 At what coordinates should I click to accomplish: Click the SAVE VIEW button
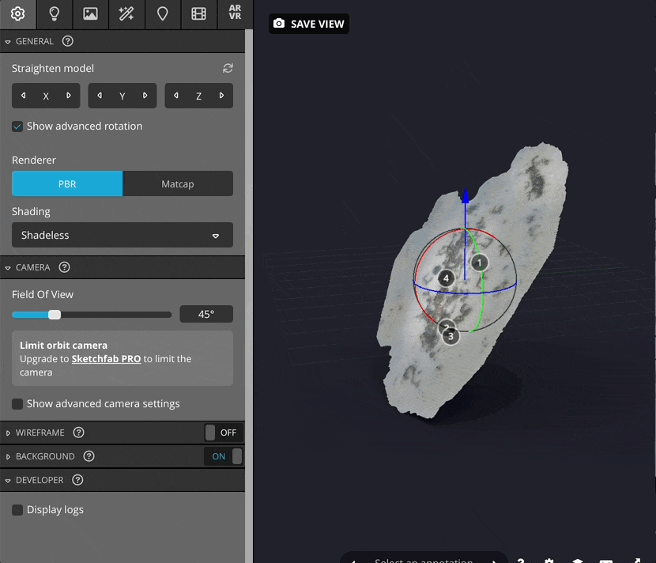coord(308,24)
